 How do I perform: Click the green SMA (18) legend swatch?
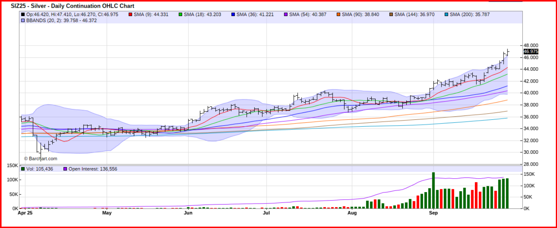point(180,15)
